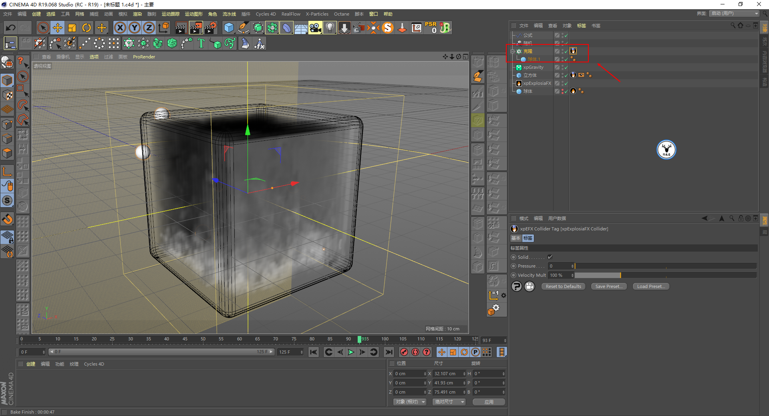Viewport: 769px width, 416px height.
Task: Activate the Rotate tool in top toolbar
Action: pyautogui.click(x=87, y=28)
